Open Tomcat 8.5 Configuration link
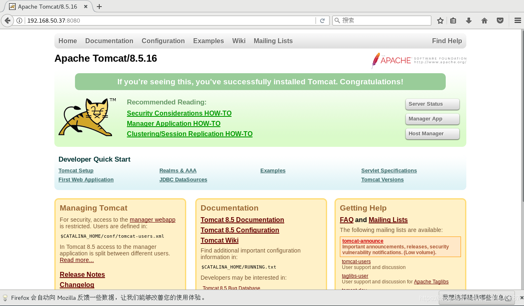Image resolution: width=524 pixels, height=306 pixels. [240, 230]
